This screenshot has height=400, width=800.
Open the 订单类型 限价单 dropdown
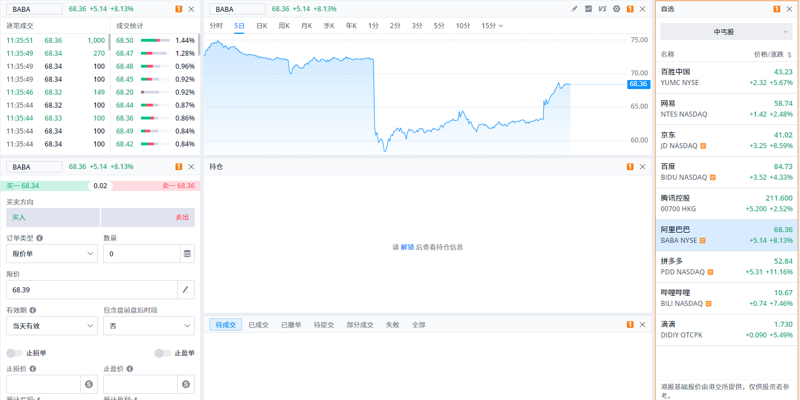pos(52,254)
